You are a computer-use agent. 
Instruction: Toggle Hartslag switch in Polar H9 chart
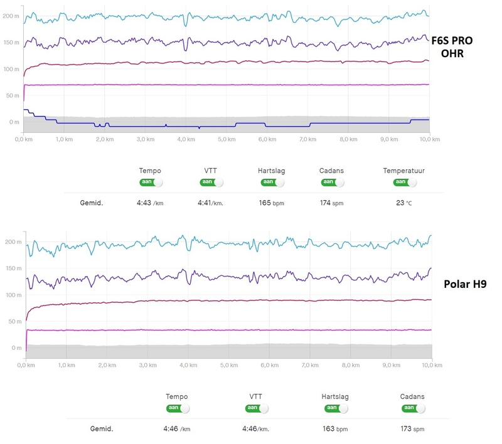(336, 408)
